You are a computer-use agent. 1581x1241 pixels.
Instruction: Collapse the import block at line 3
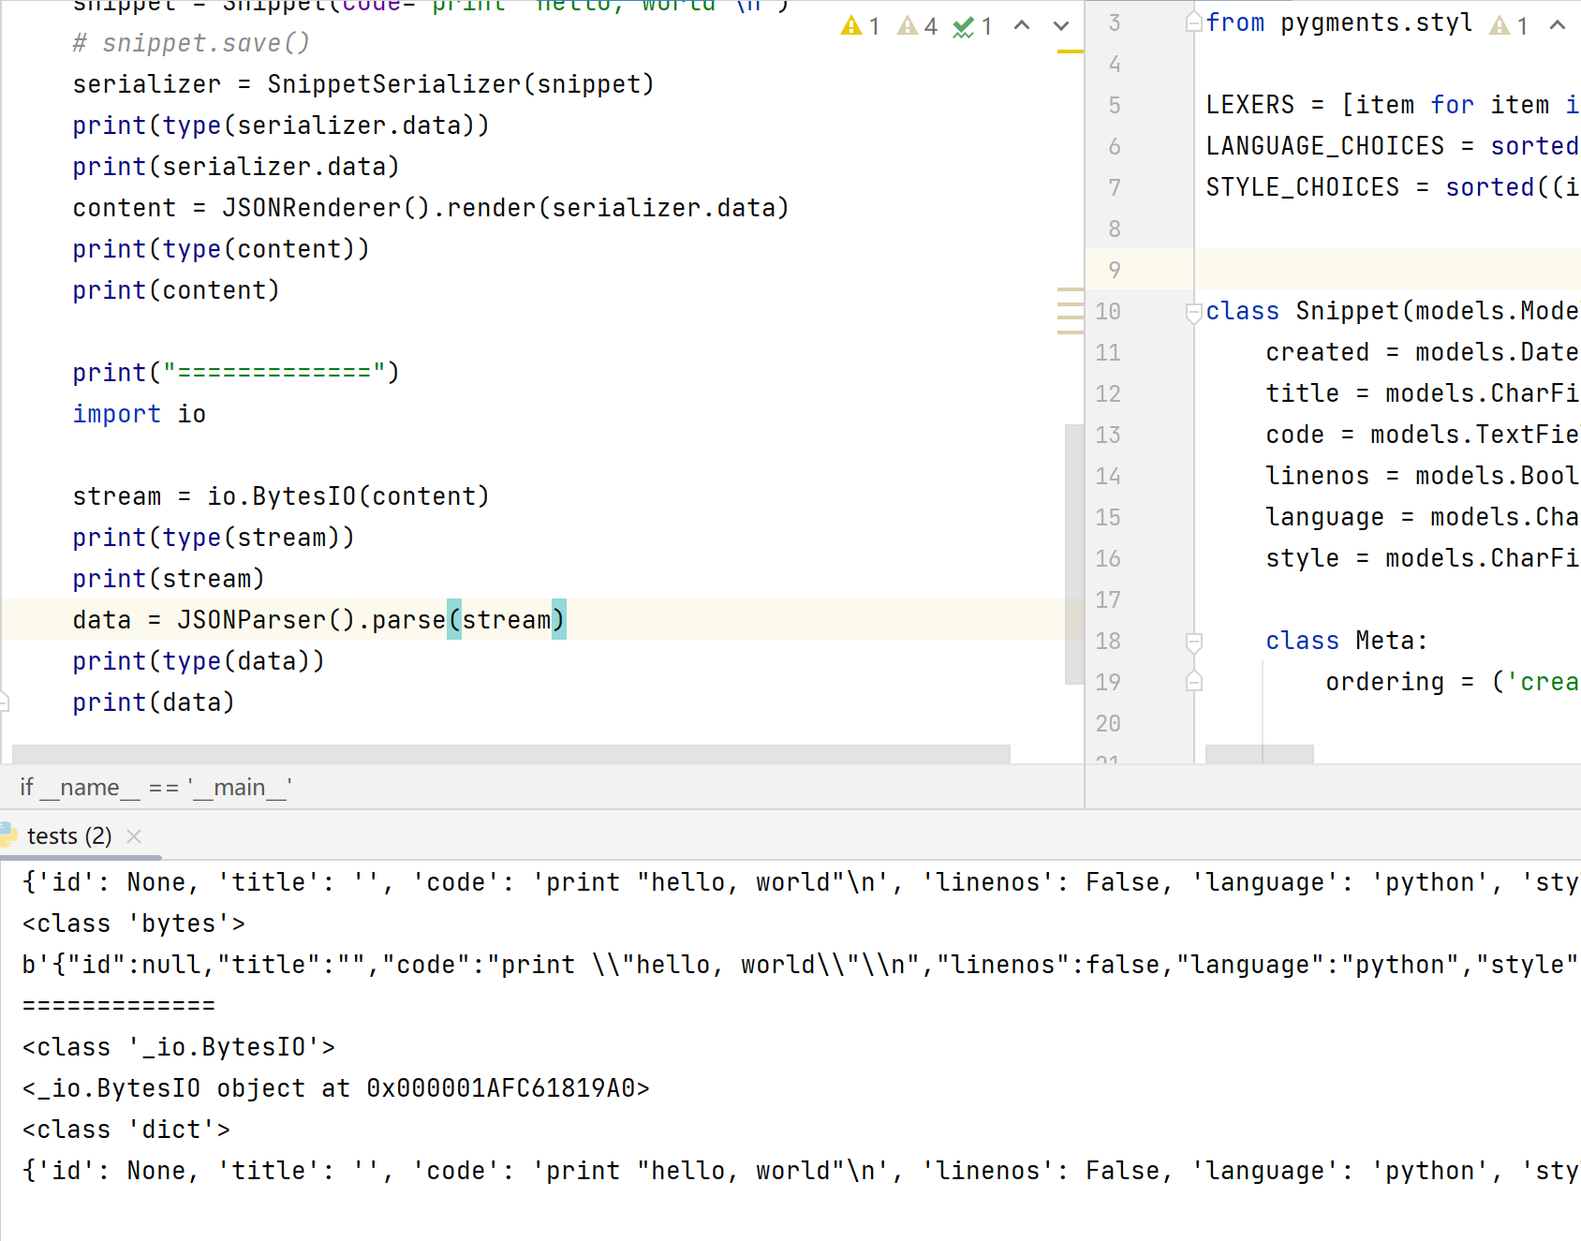click(x=1193, y=22)
